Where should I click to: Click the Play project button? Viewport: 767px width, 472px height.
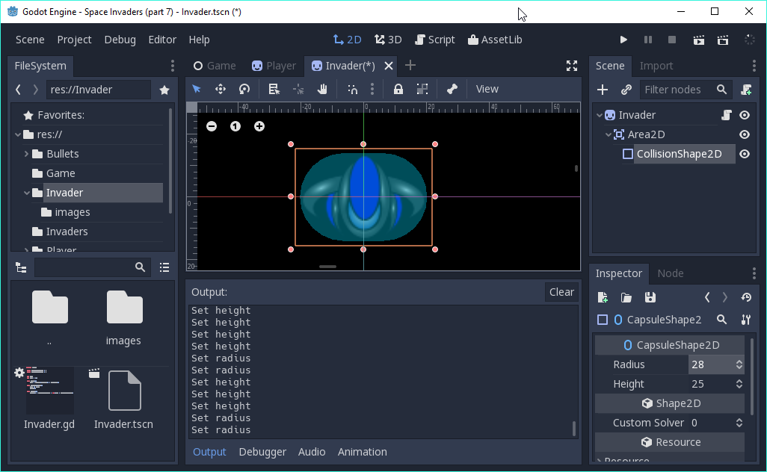[623, 40]
